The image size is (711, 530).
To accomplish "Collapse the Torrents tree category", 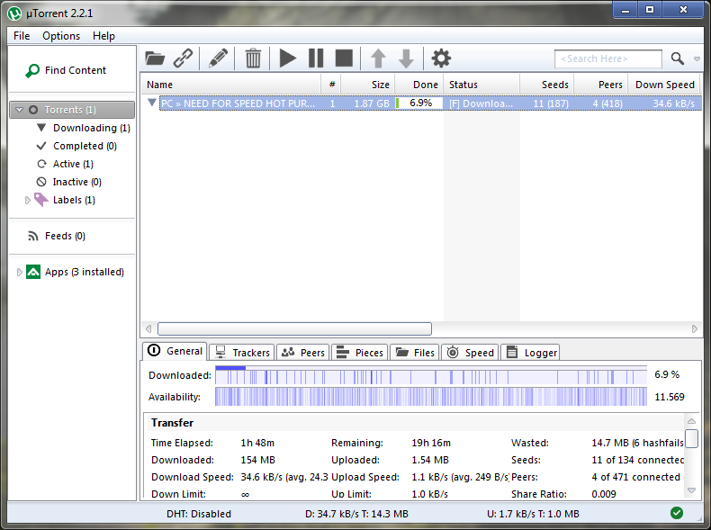I will pyautogui.click(x=19, y=110).
